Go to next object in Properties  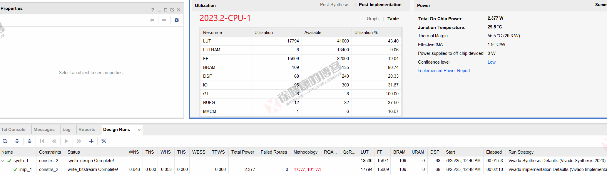(x=164, y=20)
